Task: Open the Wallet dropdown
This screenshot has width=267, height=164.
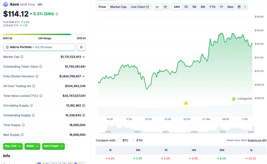Action: [32, 146]
